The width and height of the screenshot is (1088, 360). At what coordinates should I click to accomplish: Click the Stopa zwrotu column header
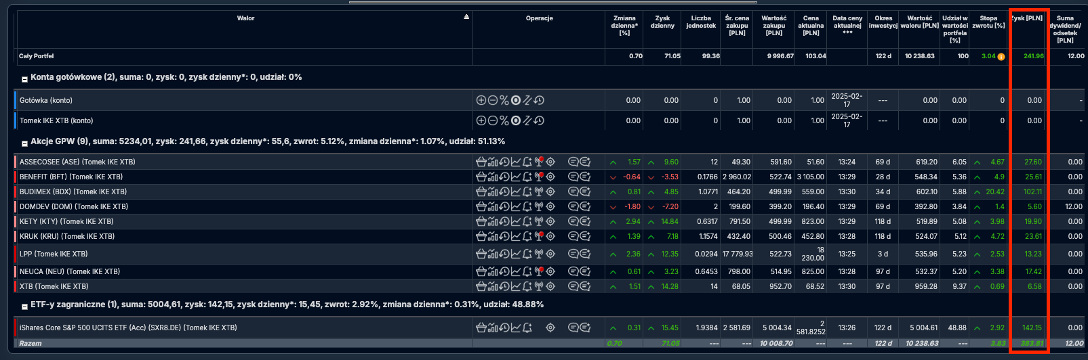tap(988, 22)
